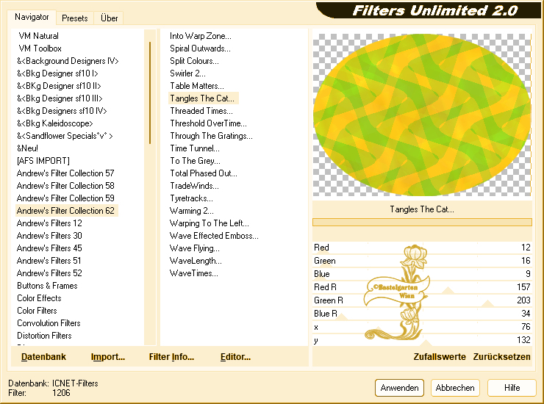544x404 pixels.
Task: Choose Swirler 2... filter
Action: (x=187, y=73)
